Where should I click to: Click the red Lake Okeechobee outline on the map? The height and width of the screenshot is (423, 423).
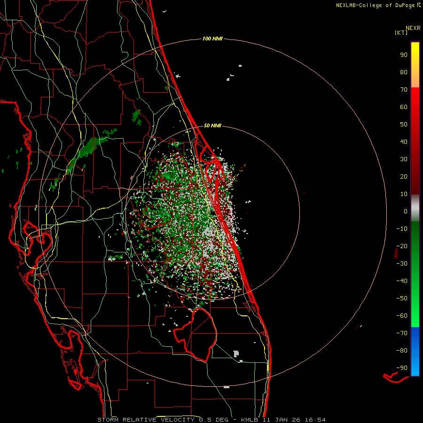point(195,335)
